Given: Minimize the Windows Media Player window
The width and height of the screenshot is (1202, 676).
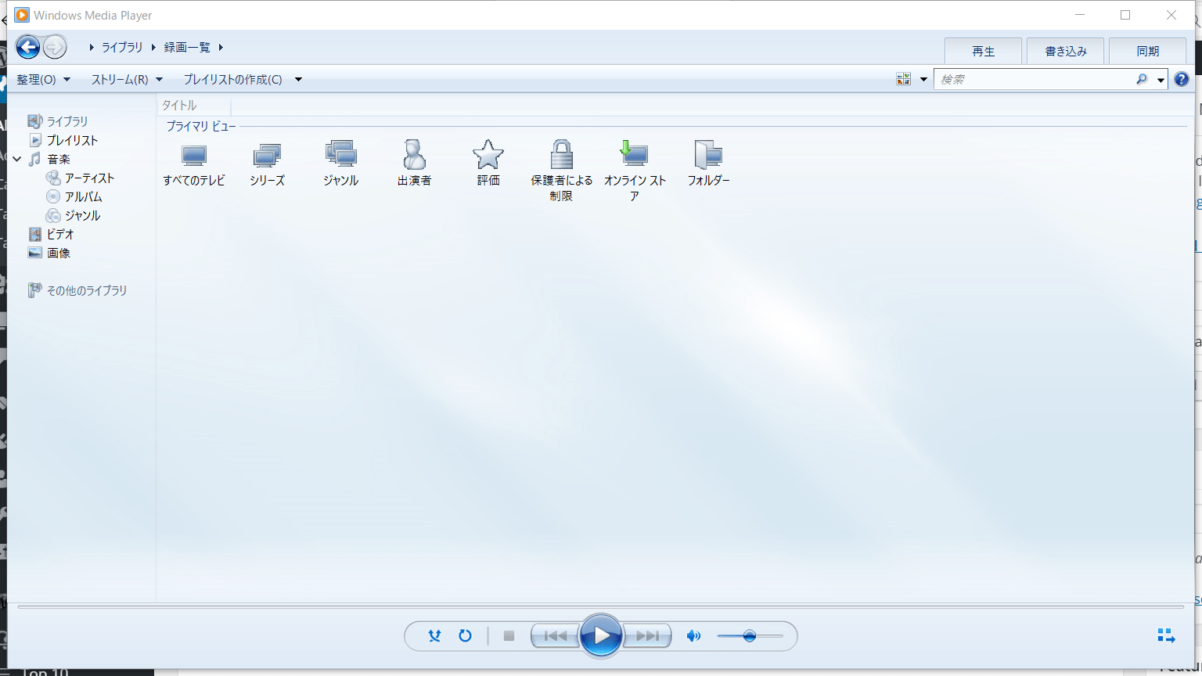Looking at the screenshot, I should (x=1080, y=15).
